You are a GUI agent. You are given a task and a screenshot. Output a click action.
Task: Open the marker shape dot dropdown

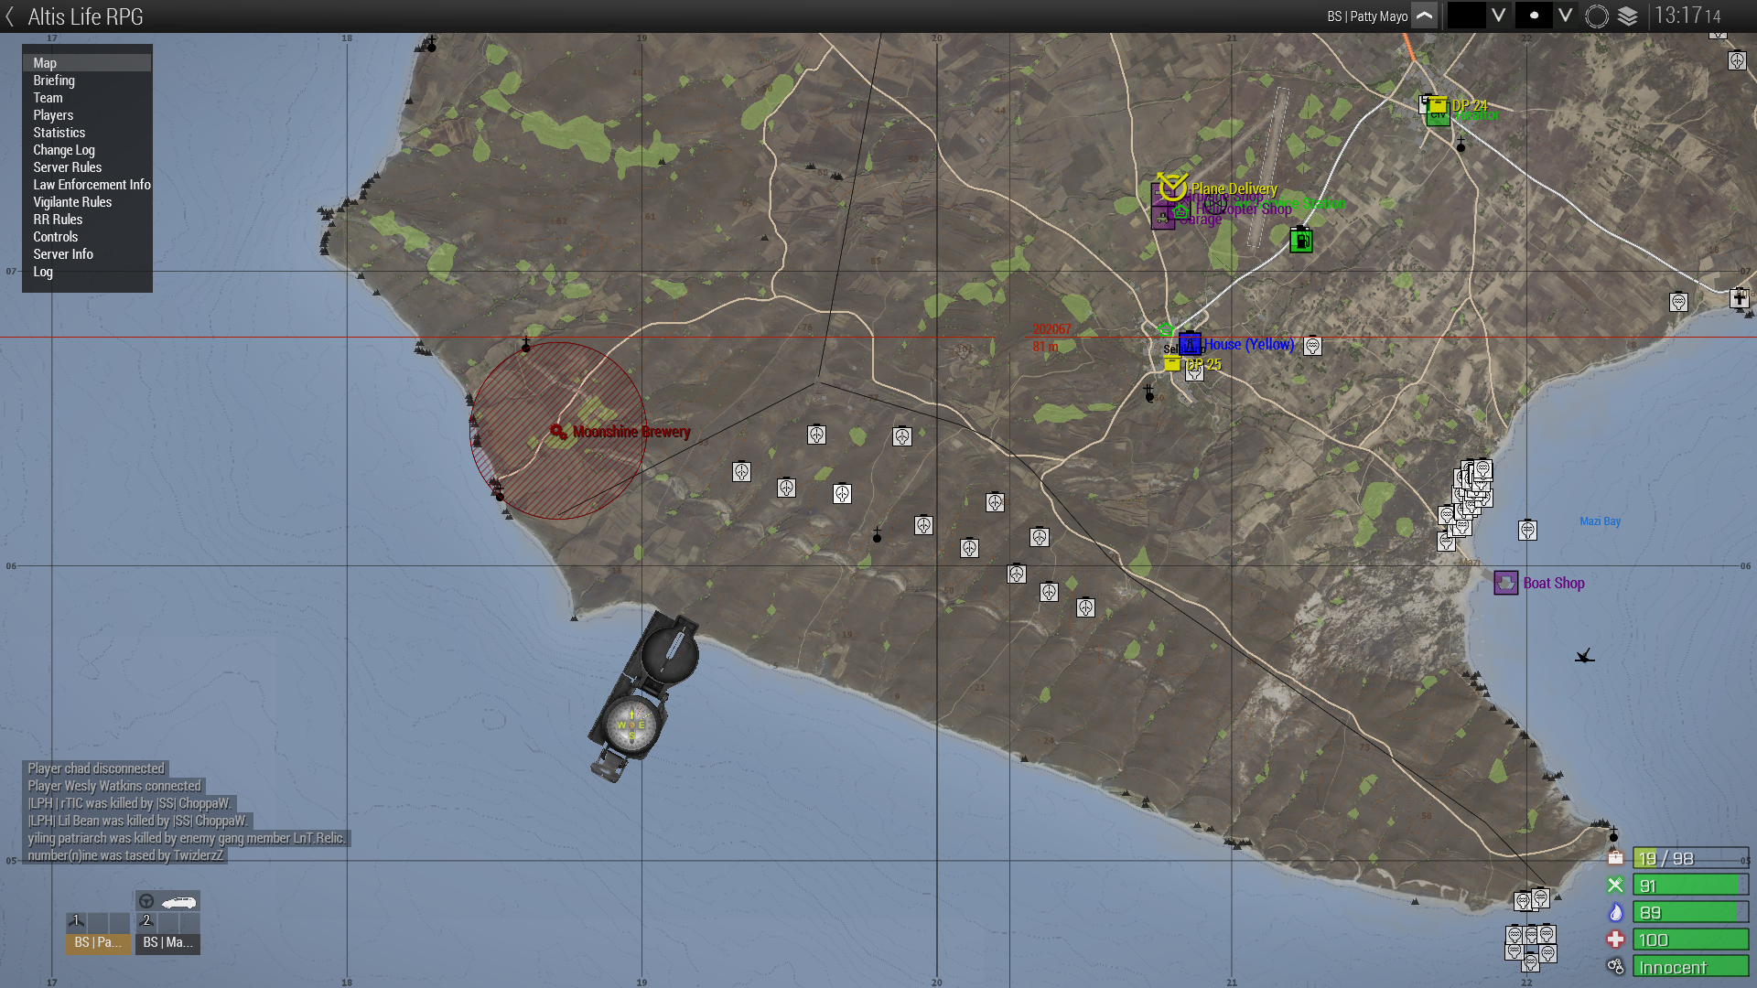1535,16
